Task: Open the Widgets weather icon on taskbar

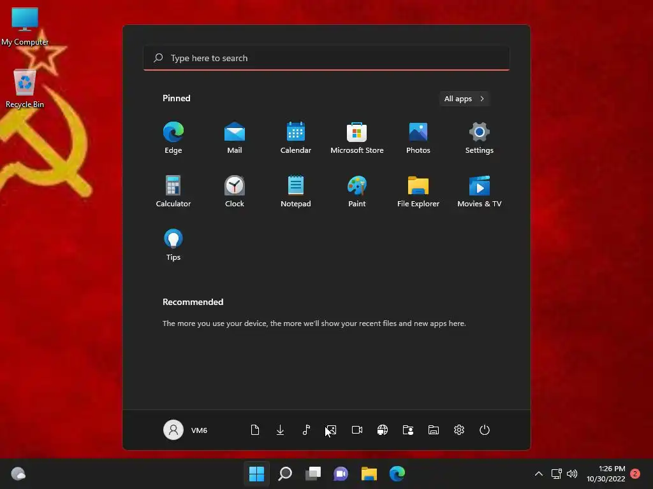Action: 18,474
